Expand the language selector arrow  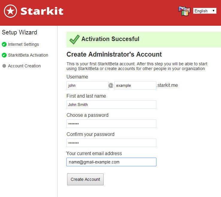(x=214, y=11)
